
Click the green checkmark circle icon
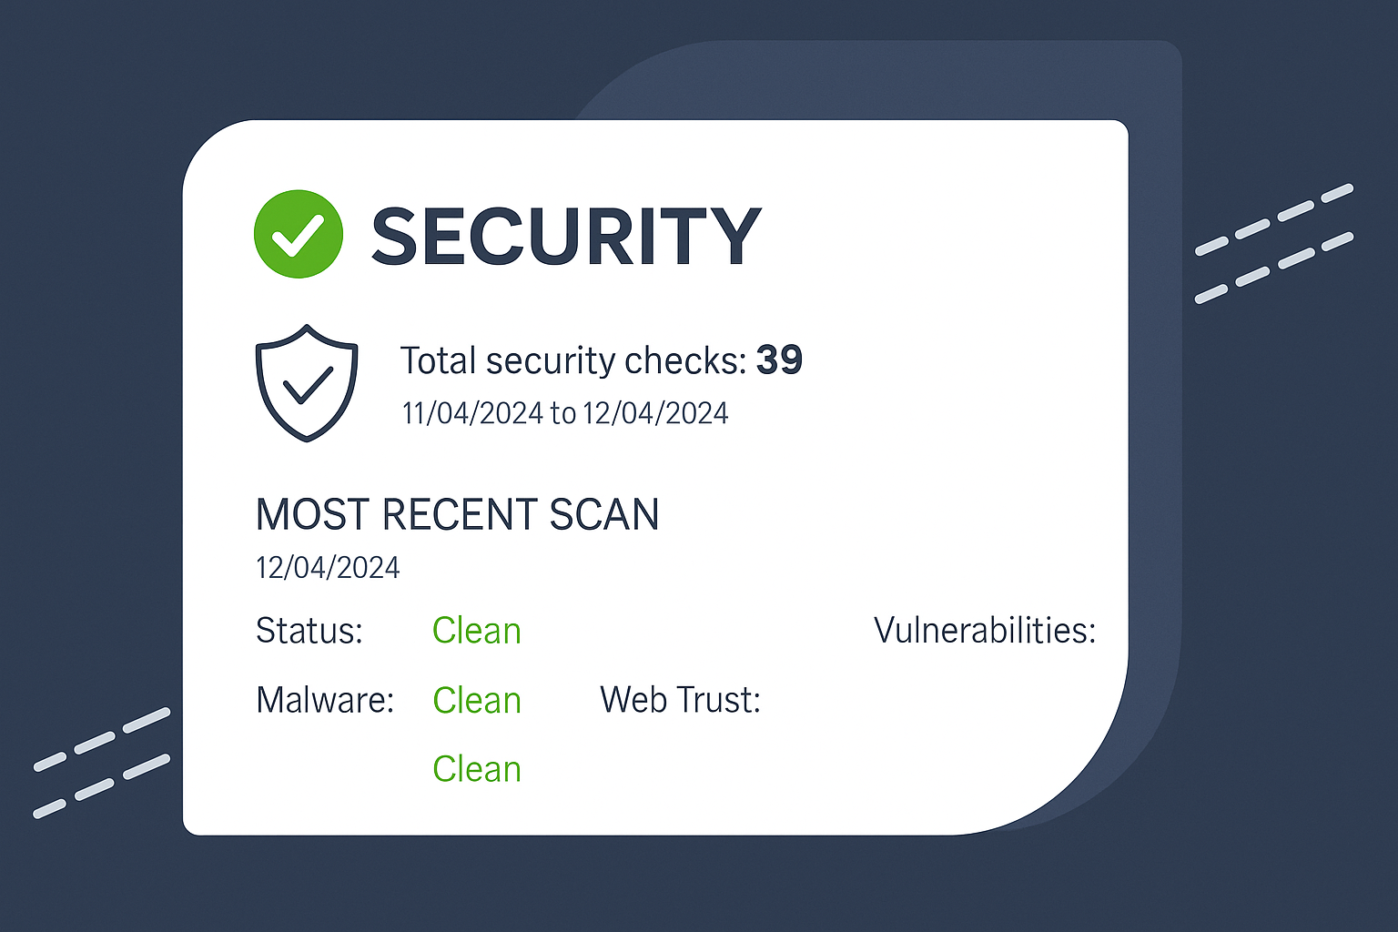[299, 234]
